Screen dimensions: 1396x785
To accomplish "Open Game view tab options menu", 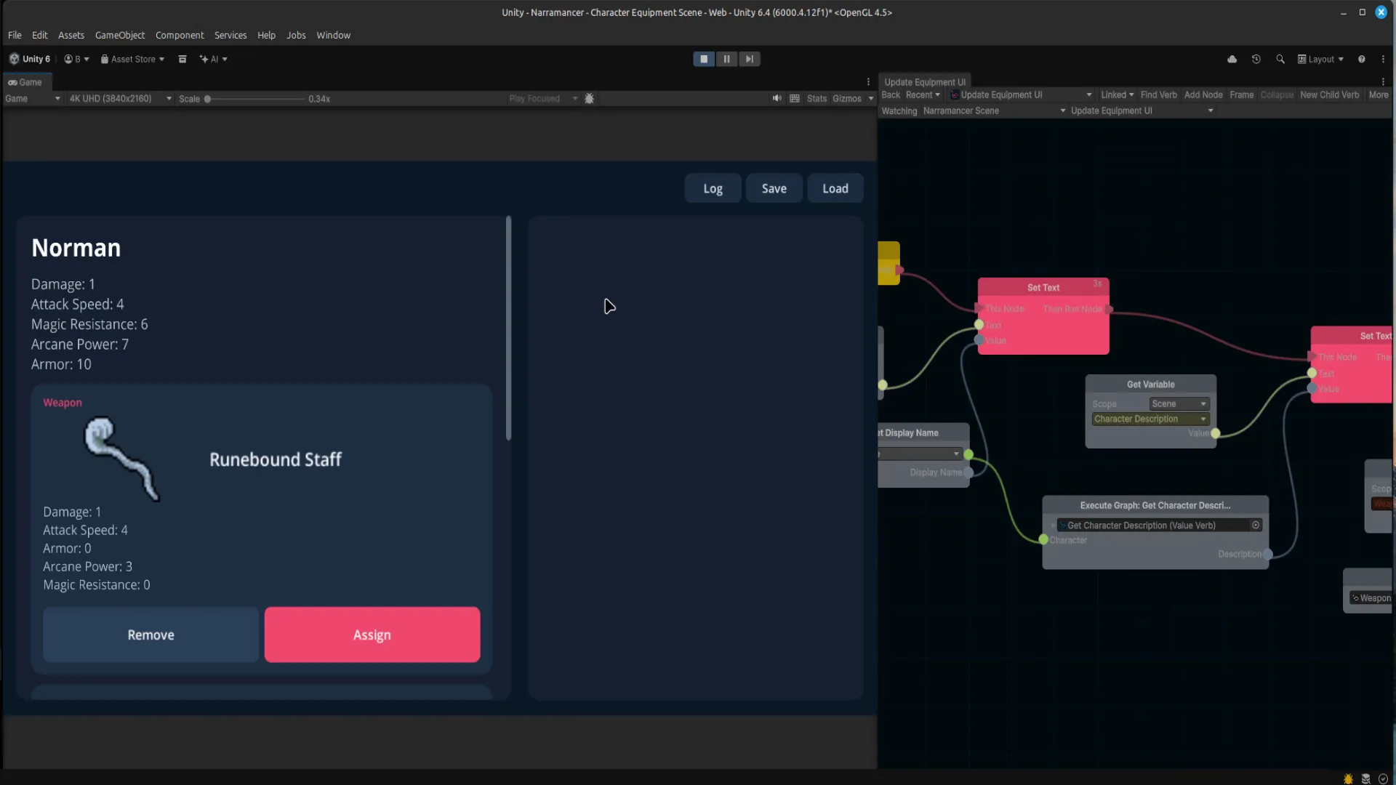I will click(868, 82).
